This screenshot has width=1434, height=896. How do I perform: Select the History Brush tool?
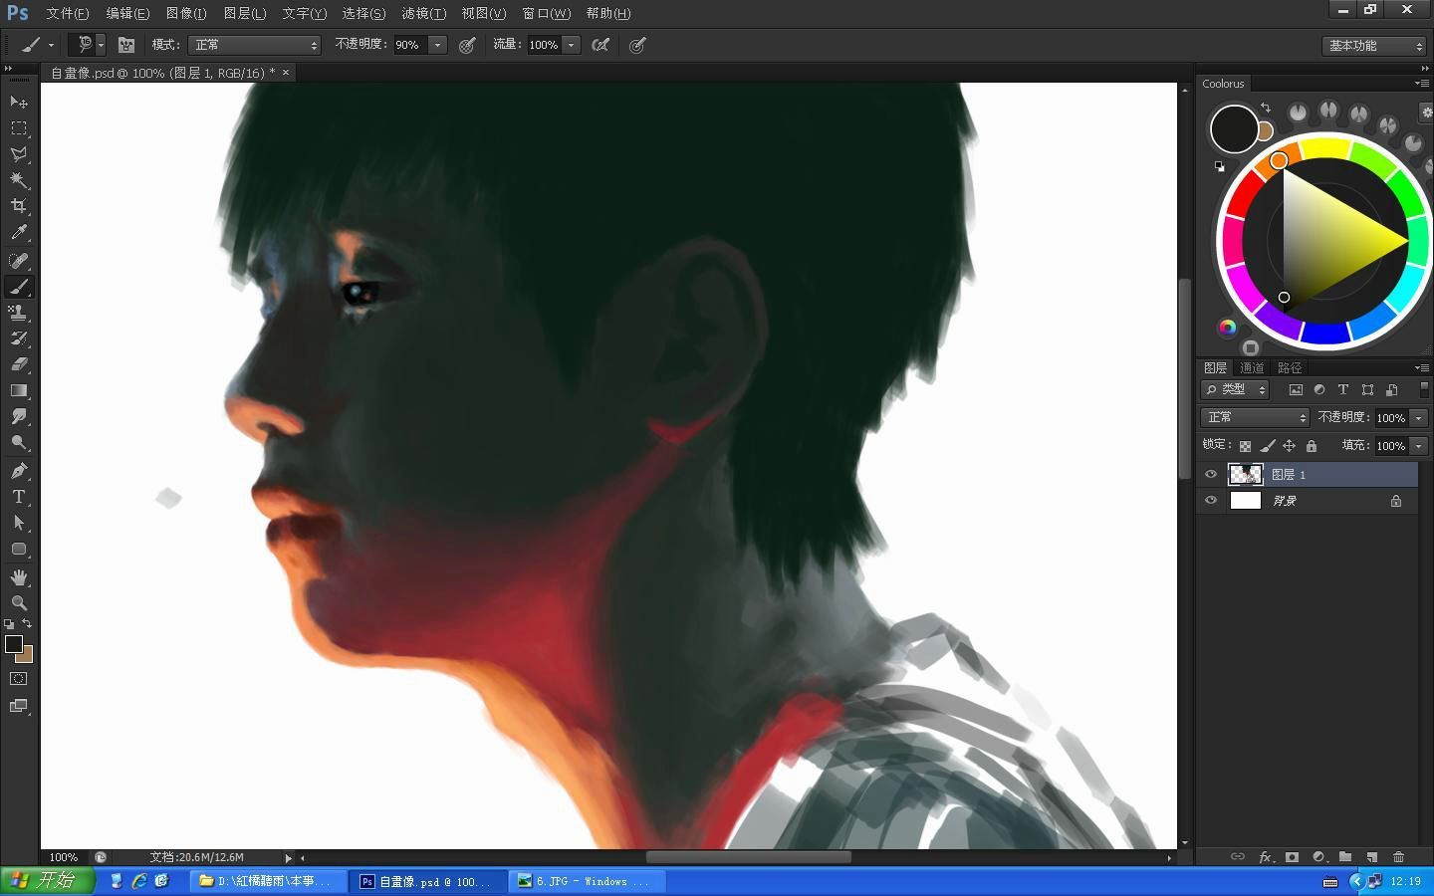pos(19,338)
